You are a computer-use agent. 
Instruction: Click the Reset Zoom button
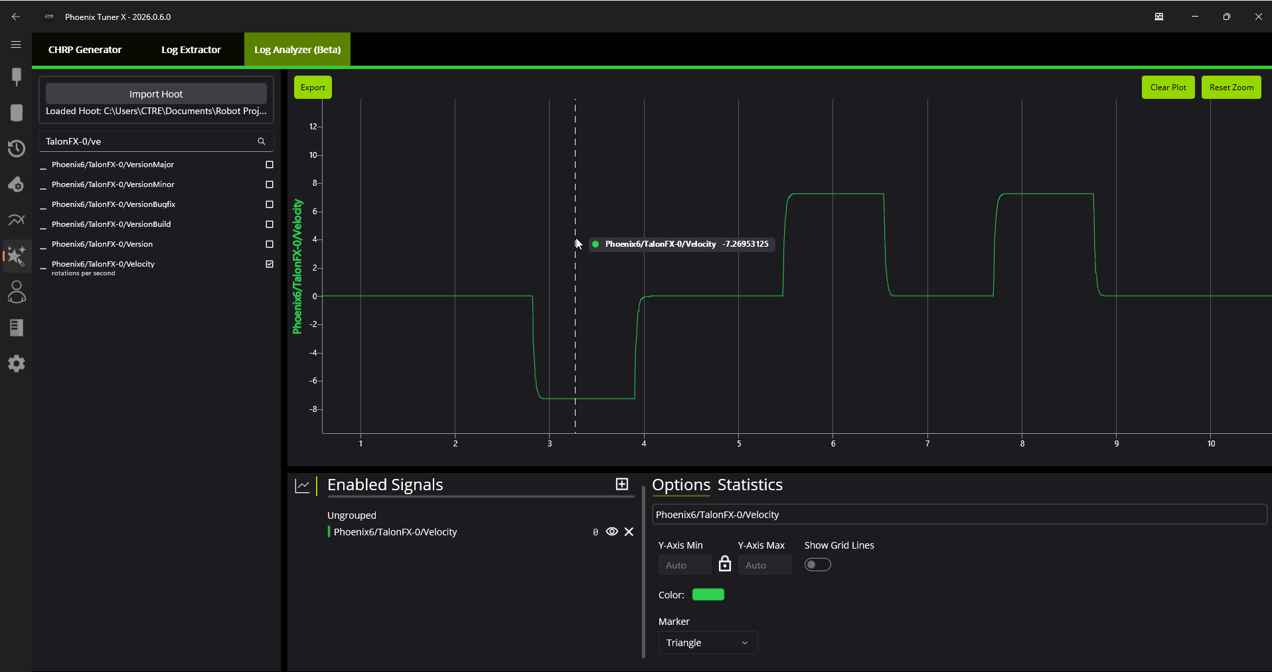tap(1232, 88)
